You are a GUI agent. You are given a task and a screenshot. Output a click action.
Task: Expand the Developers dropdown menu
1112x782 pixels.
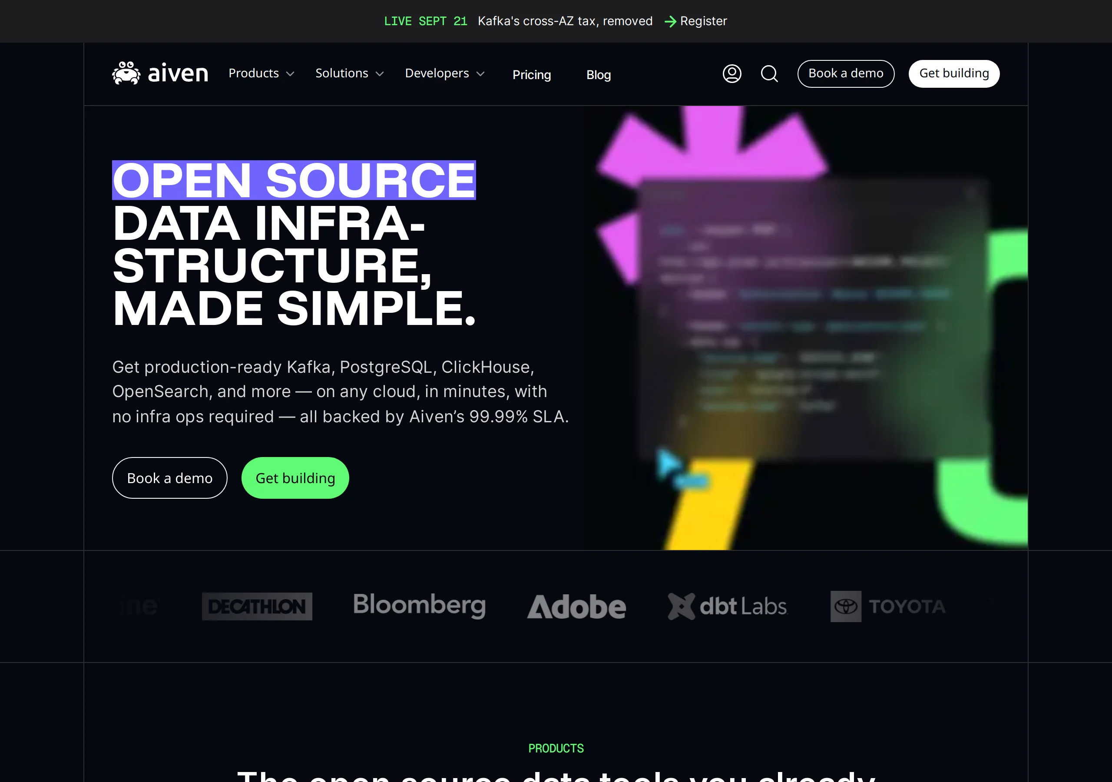(x=445, y=74)
